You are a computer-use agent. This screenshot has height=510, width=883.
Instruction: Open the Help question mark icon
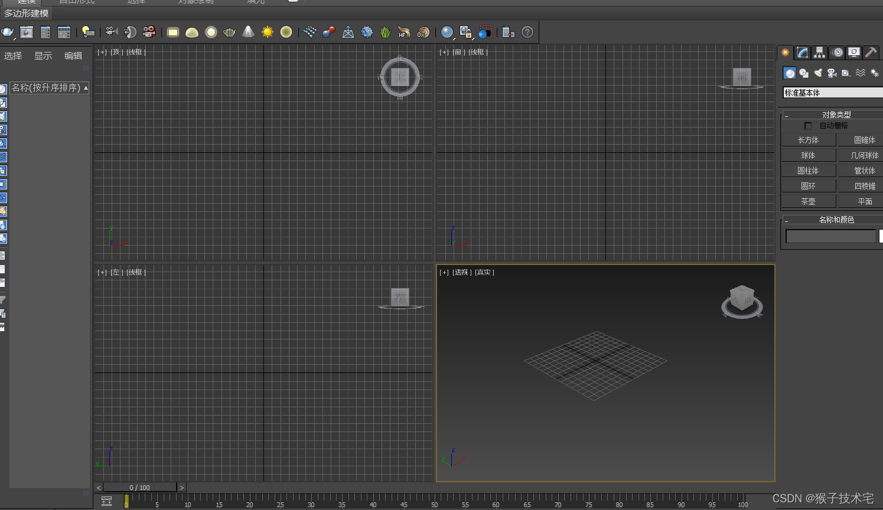(x=527, y=32)
